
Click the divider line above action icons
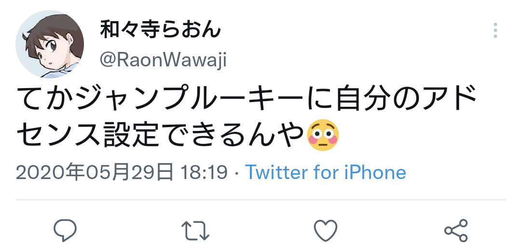tap(260, 200)
